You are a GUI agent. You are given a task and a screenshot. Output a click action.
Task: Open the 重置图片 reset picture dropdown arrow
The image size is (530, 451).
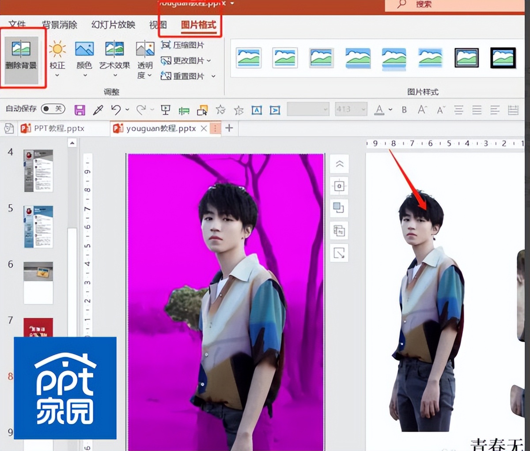pyautogui.click(x=214, y=76)
